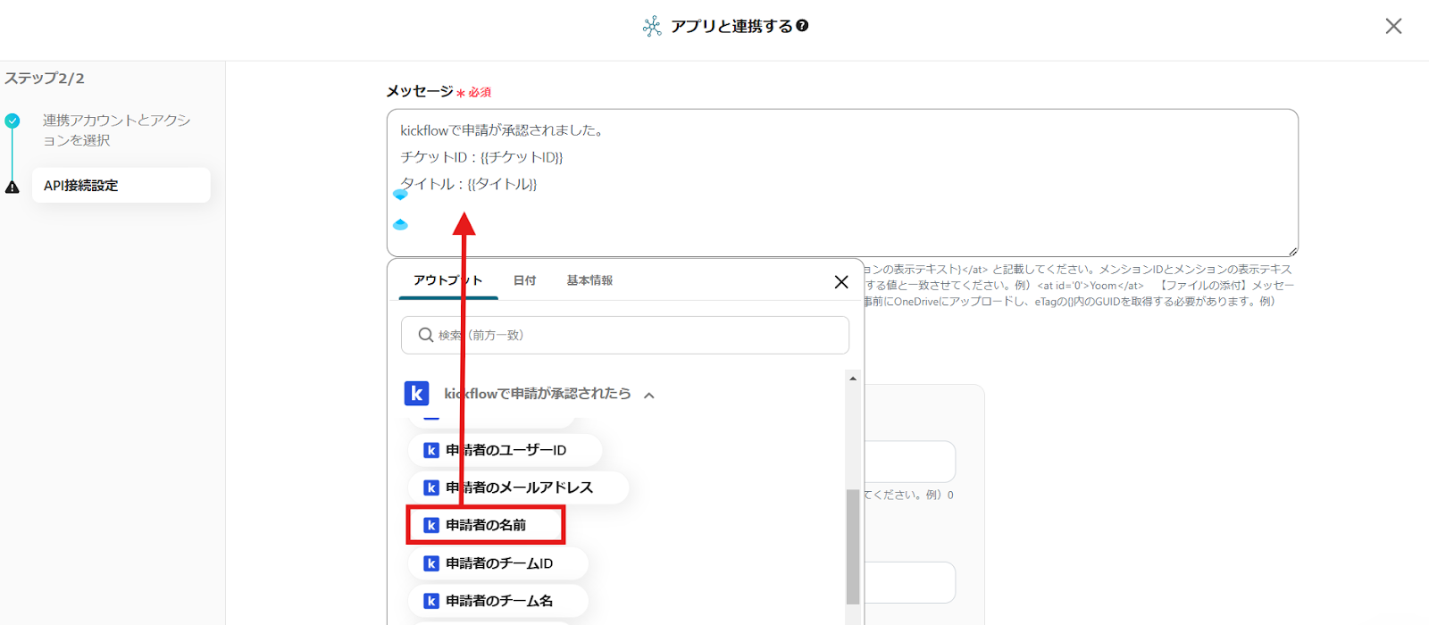Click the scrollbar up arrow in output list
This screenshot has height=625, width=1429.
coord(853,379)
